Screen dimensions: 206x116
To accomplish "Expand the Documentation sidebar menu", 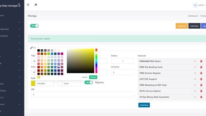I will (19, 36).
